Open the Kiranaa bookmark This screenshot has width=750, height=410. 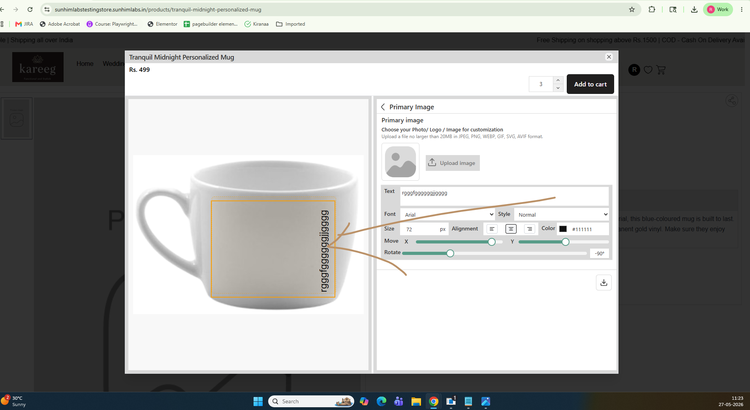tap(256, 24)
